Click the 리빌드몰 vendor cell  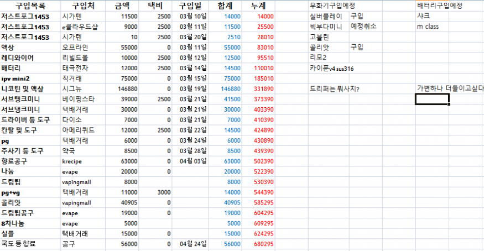click(x=83, y=57)
